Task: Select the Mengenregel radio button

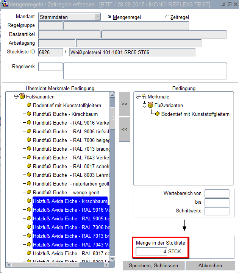Action: point(110,17)
